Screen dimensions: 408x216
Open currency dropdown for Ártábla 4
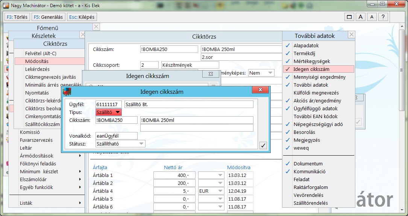220,191
